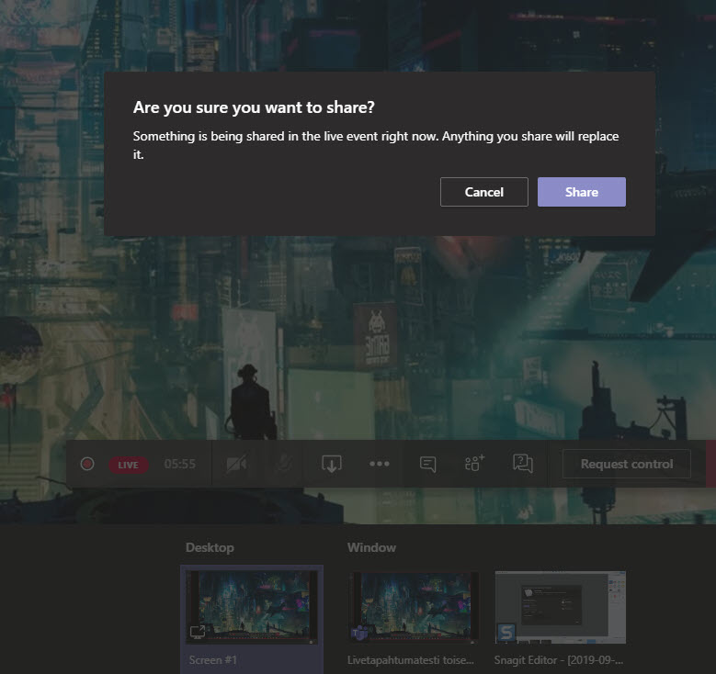Click the Window section heading
Image resolution: width=716 pixels, height=674 pixels.
371,547
